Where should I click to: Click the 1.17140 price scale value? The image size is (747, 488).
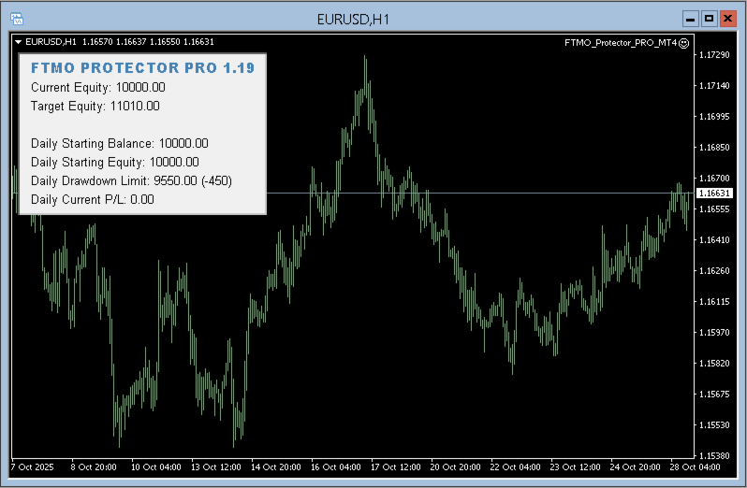tap(714, 86)
